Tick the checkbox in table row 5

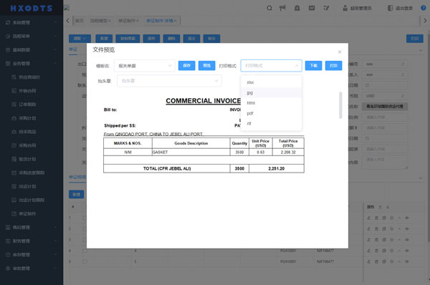tap(85, 261)
